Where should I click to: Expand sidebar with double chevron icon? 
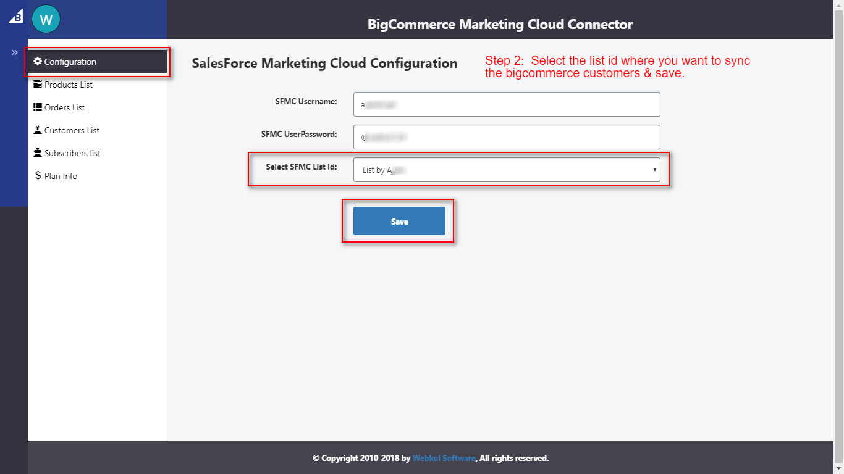click(x=14, y=52)
